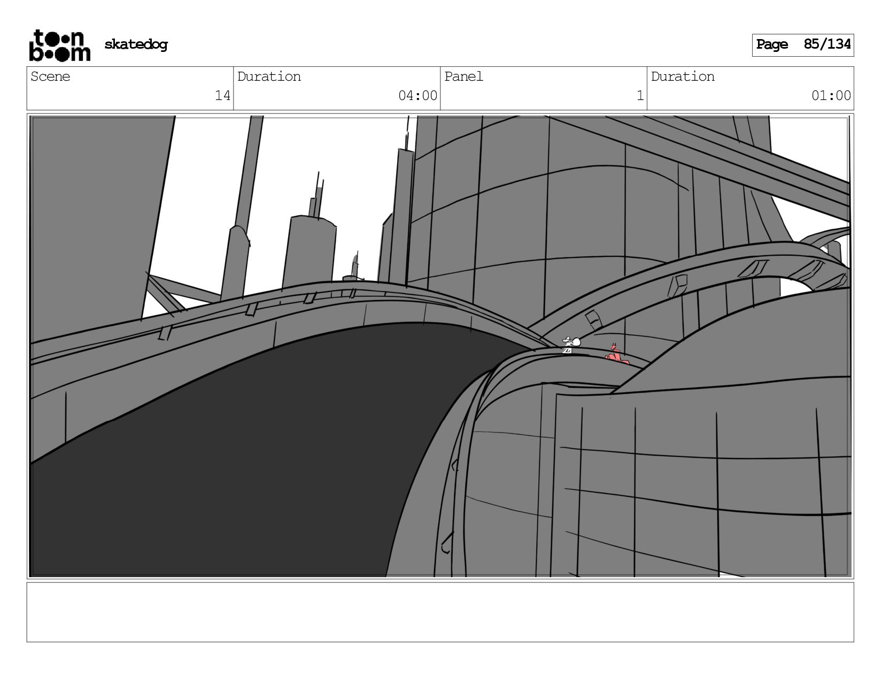Click the scene duration value '04:00'
This screenshot has height=682, width=882.
[417, 96]
